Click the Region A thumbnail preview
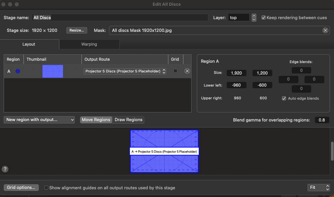Viewport: 334px width, 197px height. click(53, 71)
